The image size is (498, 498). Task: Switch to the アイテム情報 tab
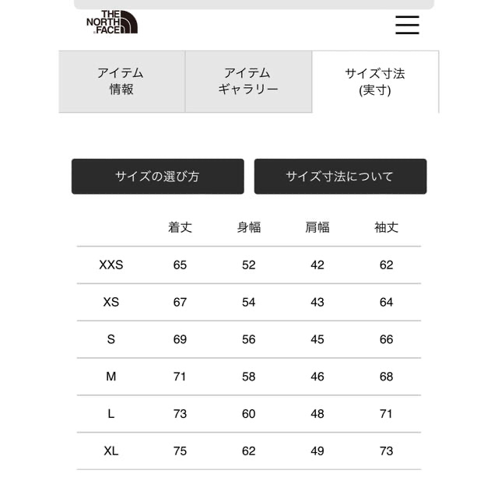coord(122,81)
